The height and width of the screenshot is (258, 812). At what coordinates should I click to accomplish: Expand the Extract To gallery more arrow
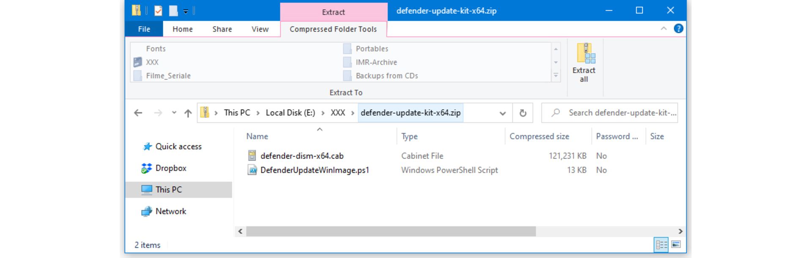tap(556, 76)
